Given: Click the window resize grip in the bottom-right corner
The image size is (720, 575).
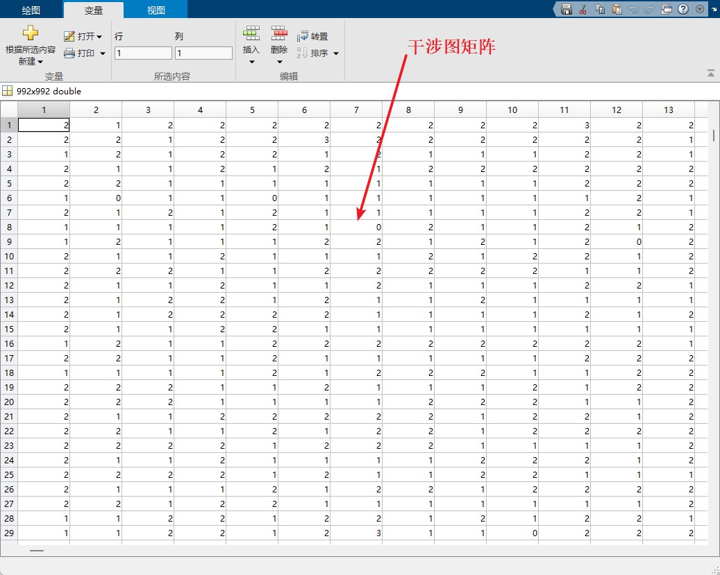Looking at the screenshot, I should click(x=714, y=570).
